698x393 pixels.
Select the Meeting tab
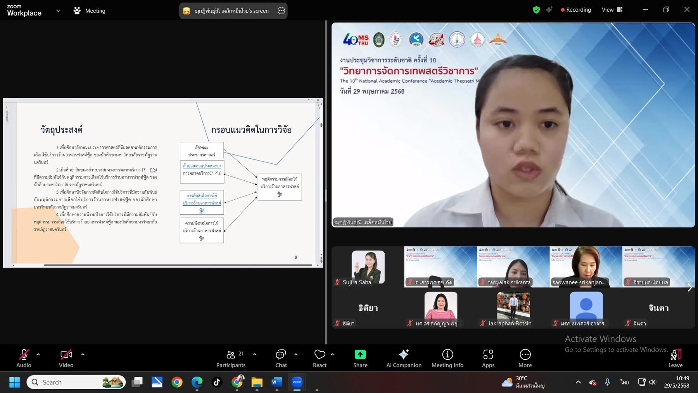point(90,11)
